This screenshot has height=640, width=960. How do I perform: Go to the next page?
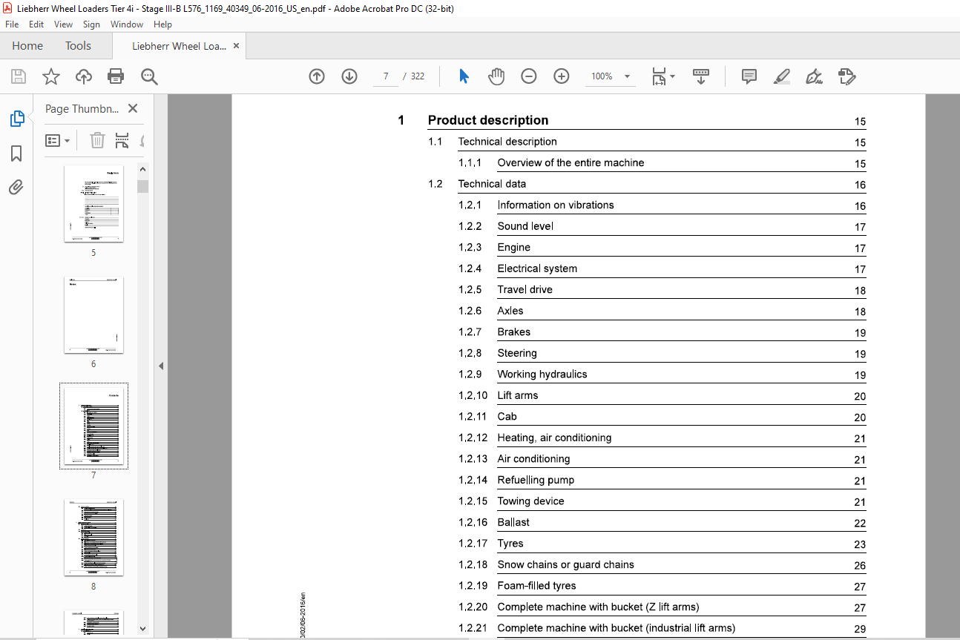pos(349,76)
